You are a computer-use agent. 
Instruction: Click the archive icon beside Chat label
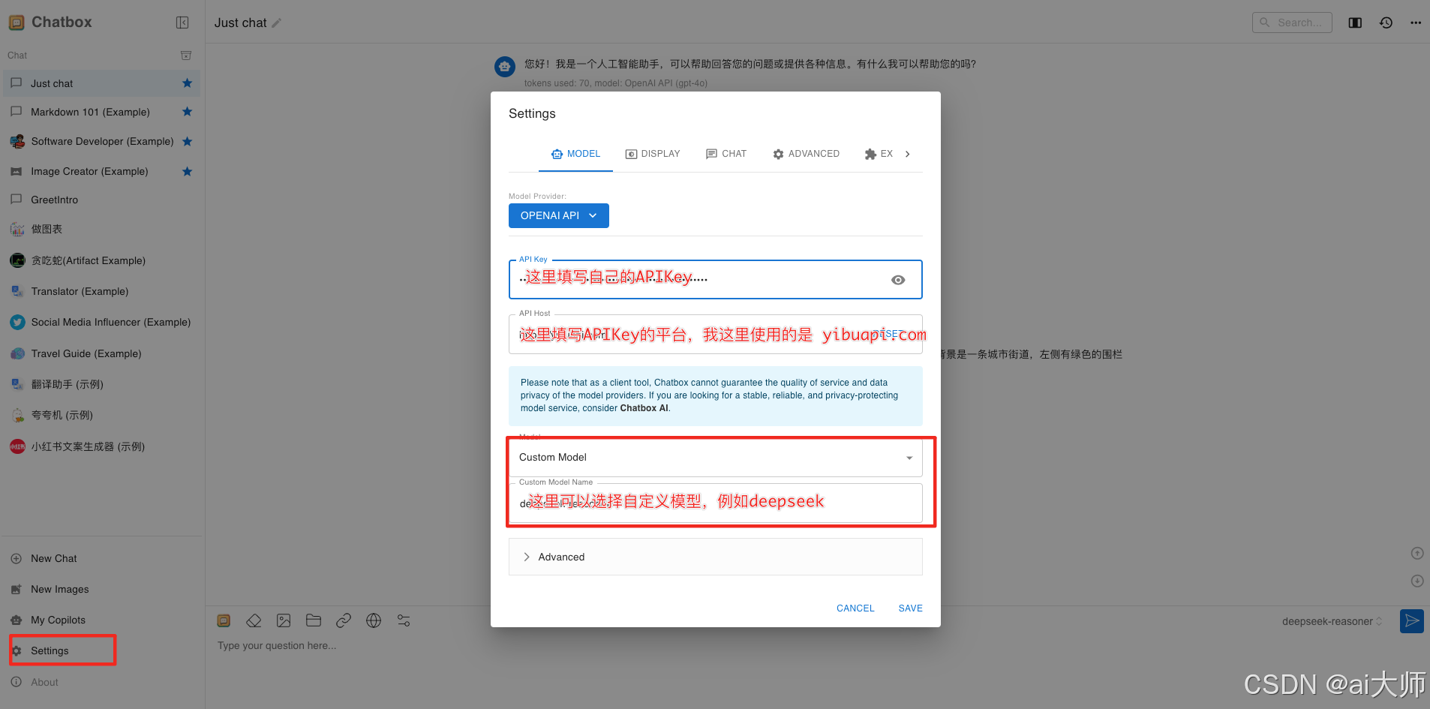tap(186, 56)
